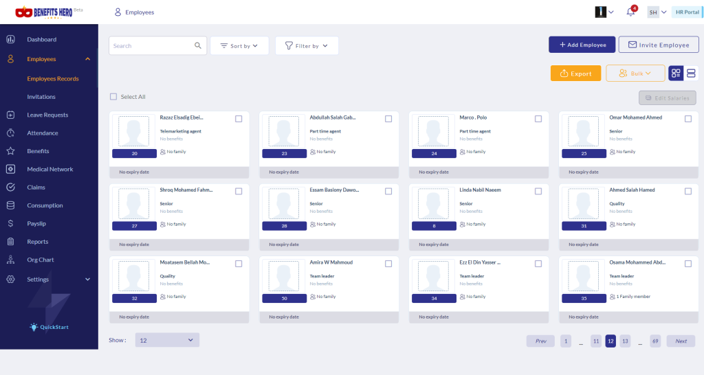The height and width of the screenshot is (375, 704).
Task: Click the search magnifier icon
Action: (x=198, y=46)
